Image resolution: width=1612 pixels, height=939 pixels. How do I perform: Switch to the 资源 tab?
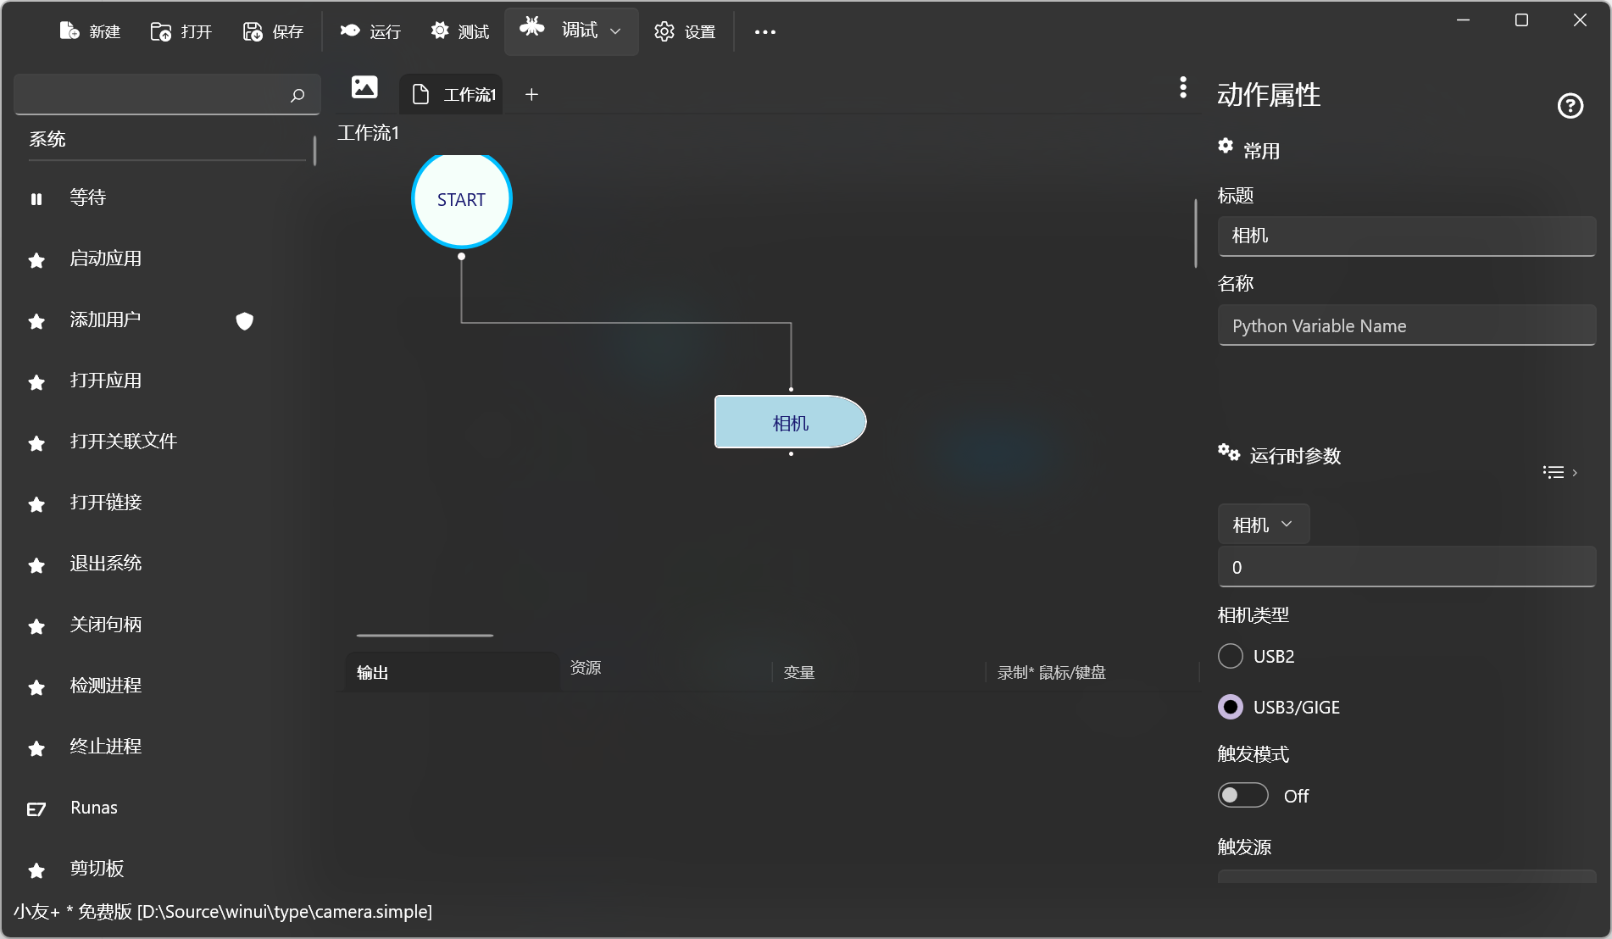[586, 668]
